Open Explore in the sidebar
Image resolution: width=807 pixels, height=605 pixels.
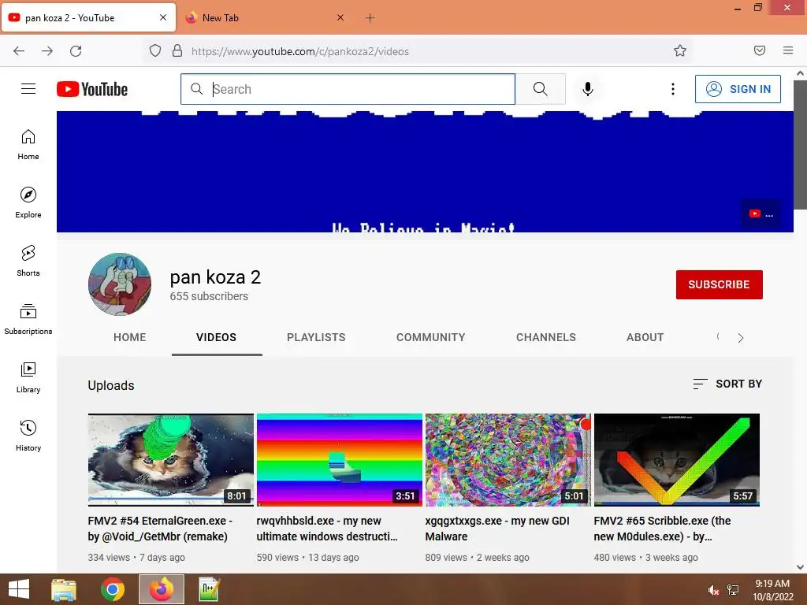coord(28,202)
